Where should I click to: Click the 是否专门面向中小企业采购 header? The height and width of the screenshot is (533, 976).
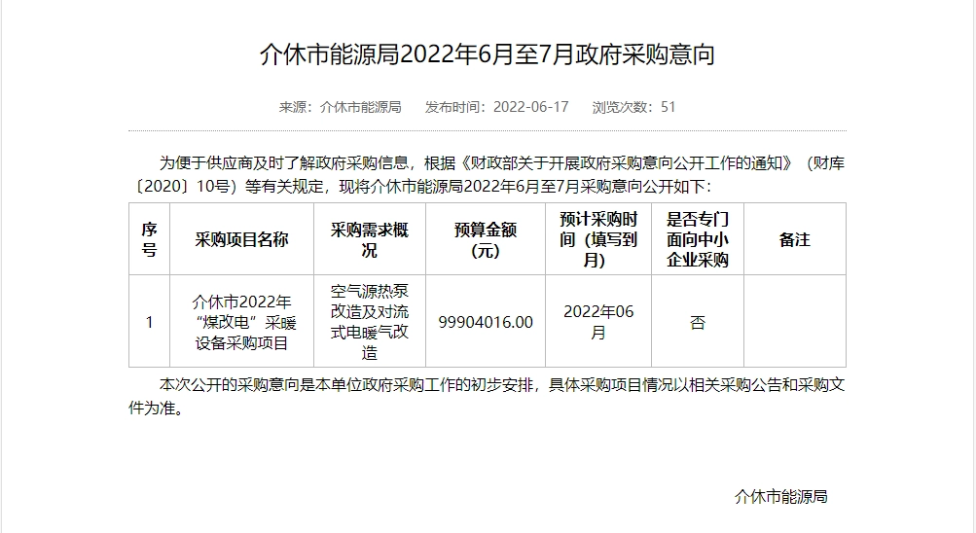coord(697,239)
